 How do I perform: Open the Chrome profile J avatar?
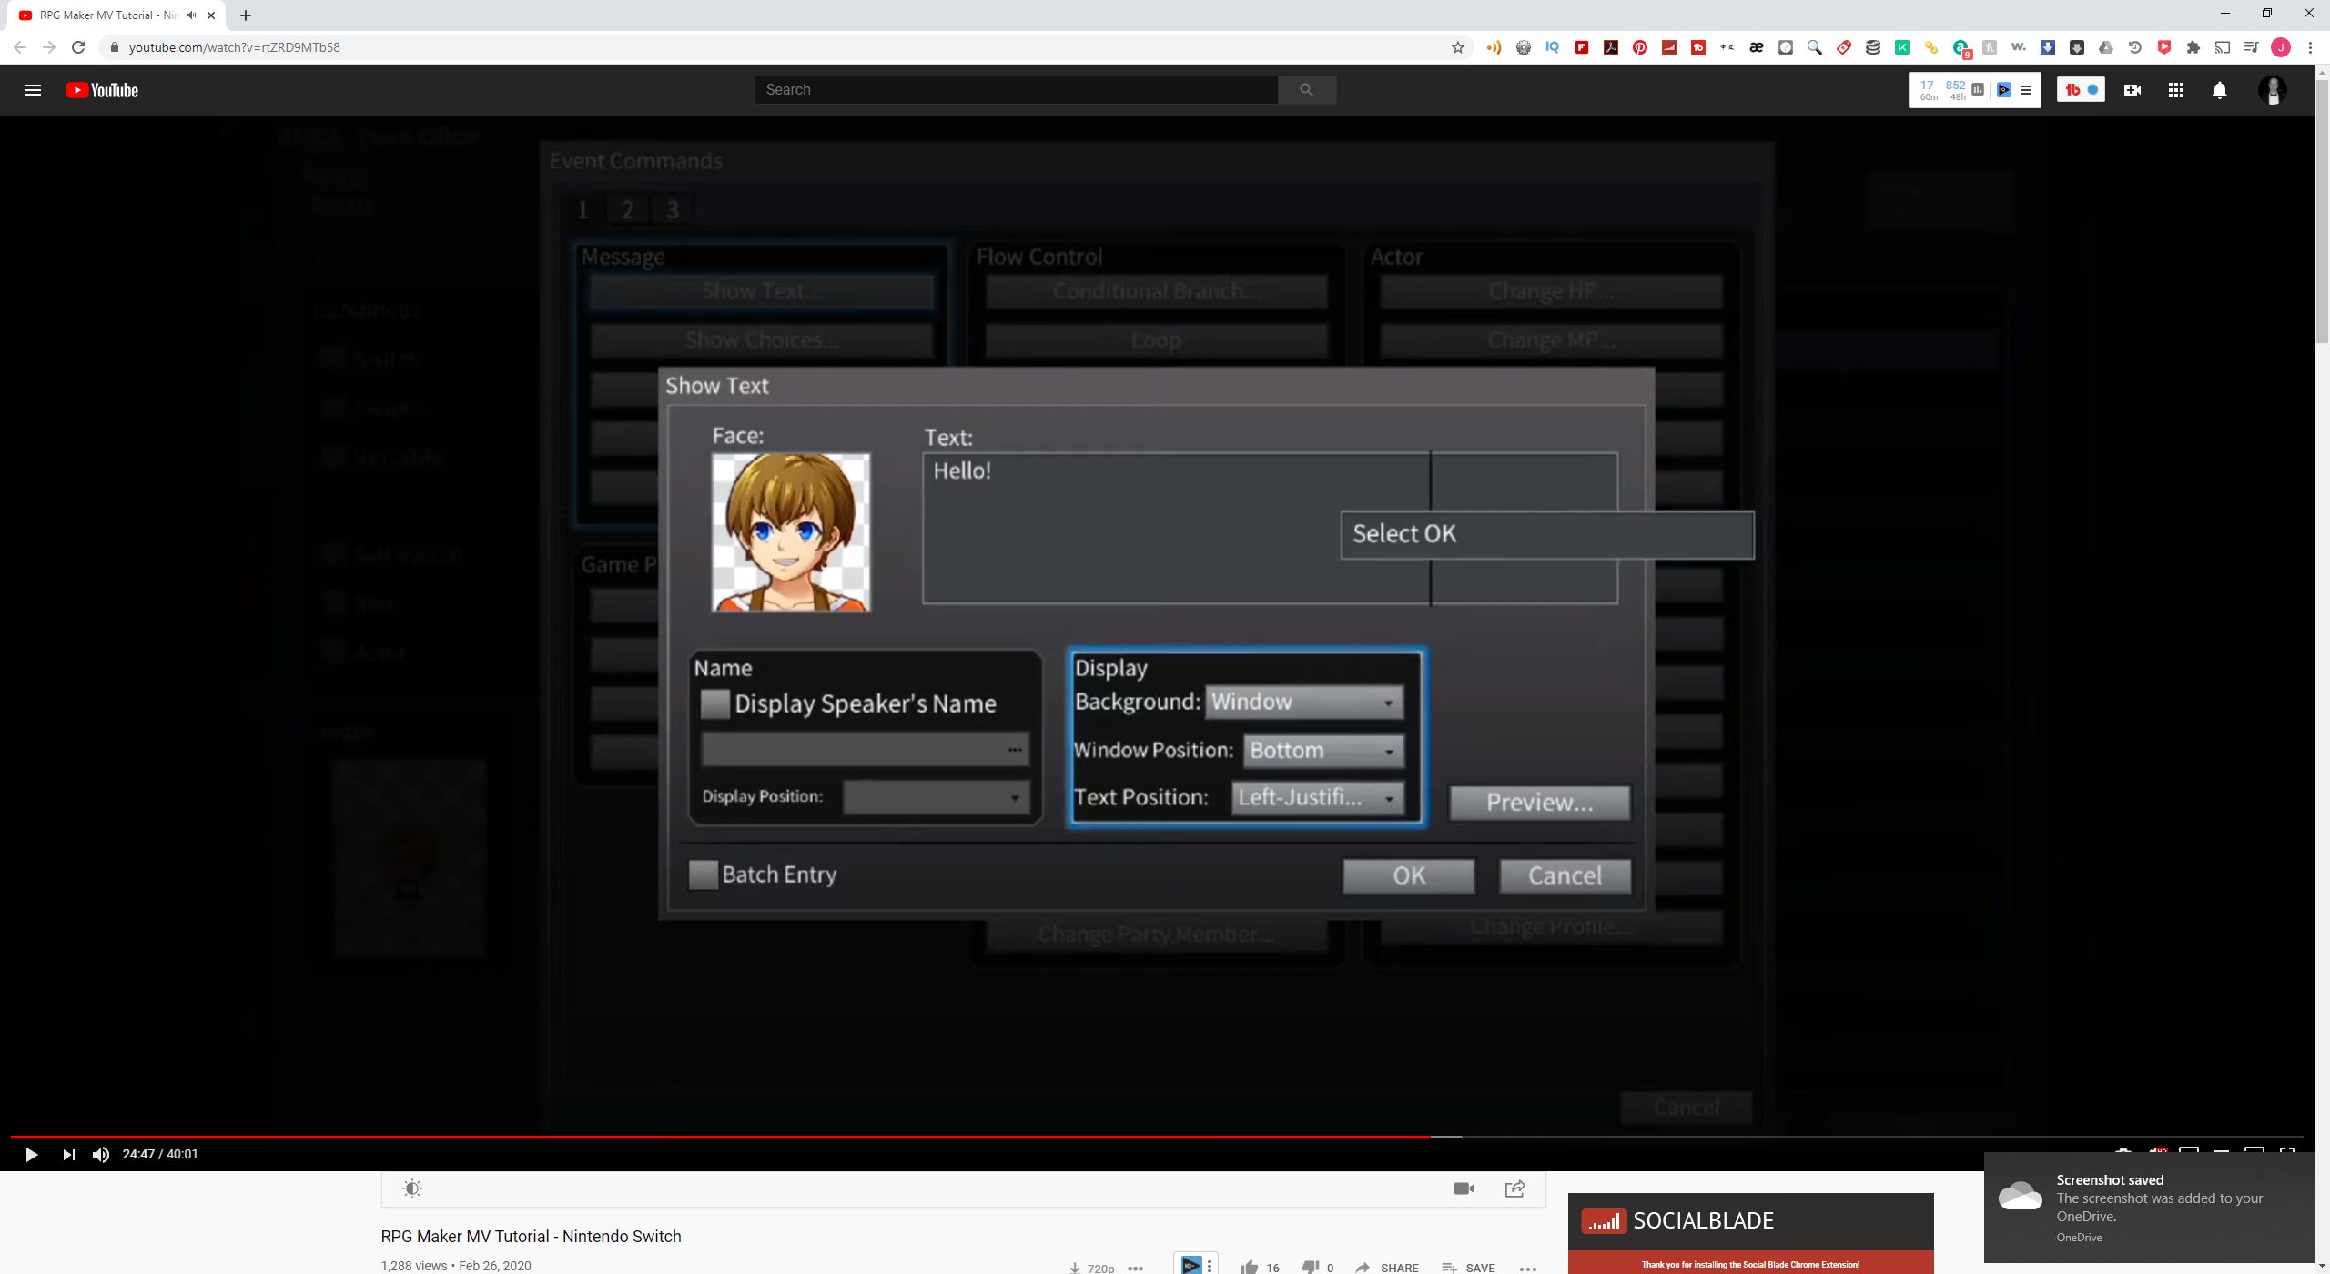click(x=2281, y=47)
